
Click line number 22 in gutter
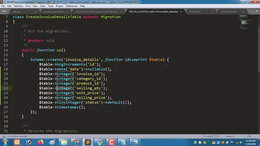6,88
